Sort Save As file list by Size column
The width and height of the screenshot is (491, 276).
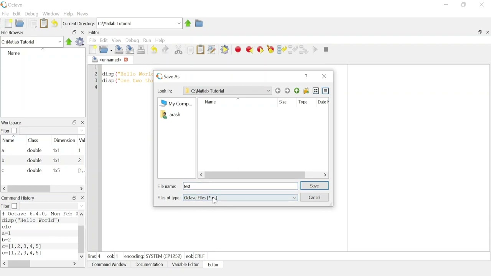[x=283, y=102]
